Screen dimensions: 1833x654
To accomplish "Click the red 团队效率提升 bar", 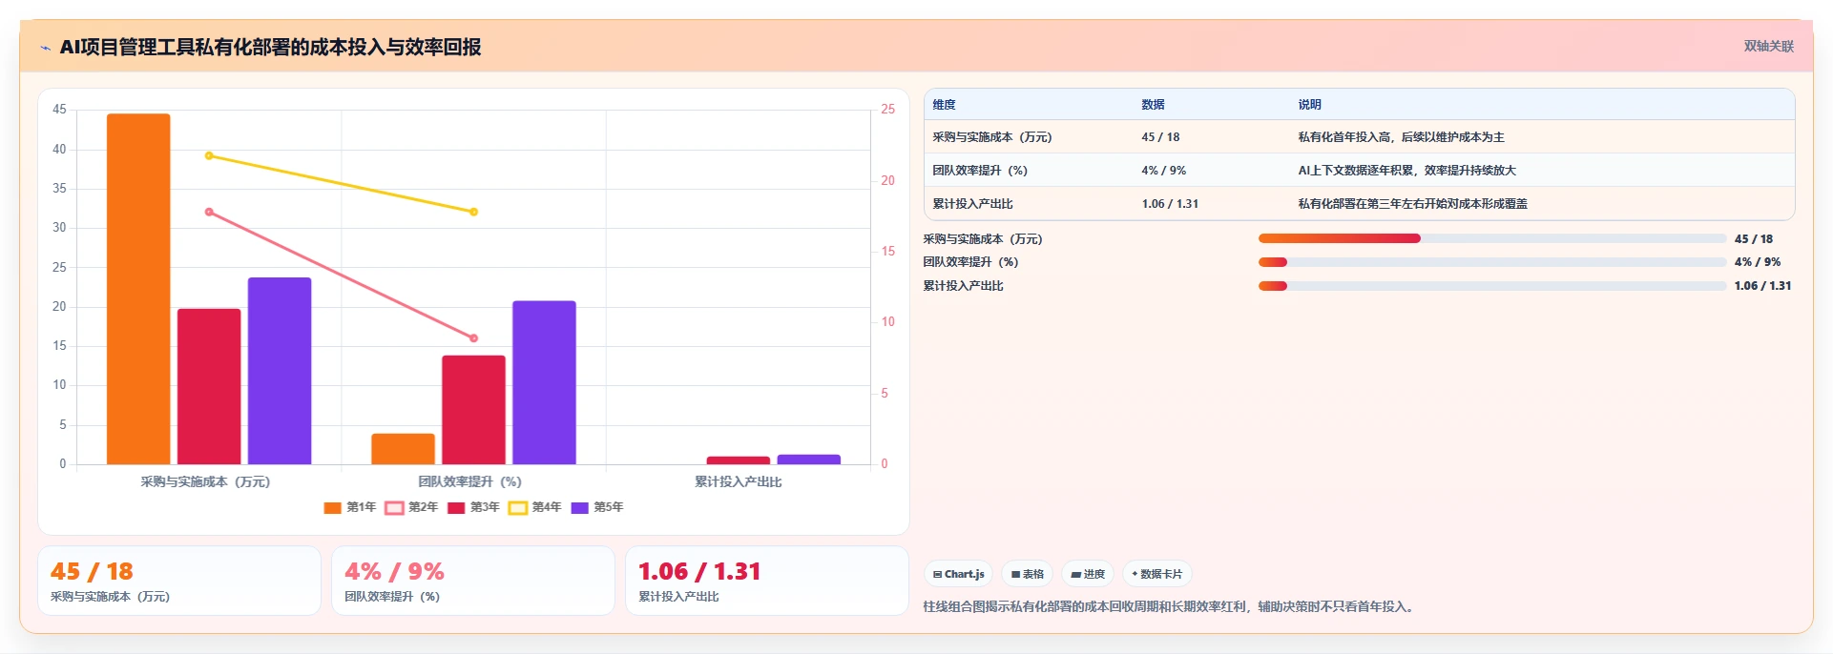I will click(473, 410).
